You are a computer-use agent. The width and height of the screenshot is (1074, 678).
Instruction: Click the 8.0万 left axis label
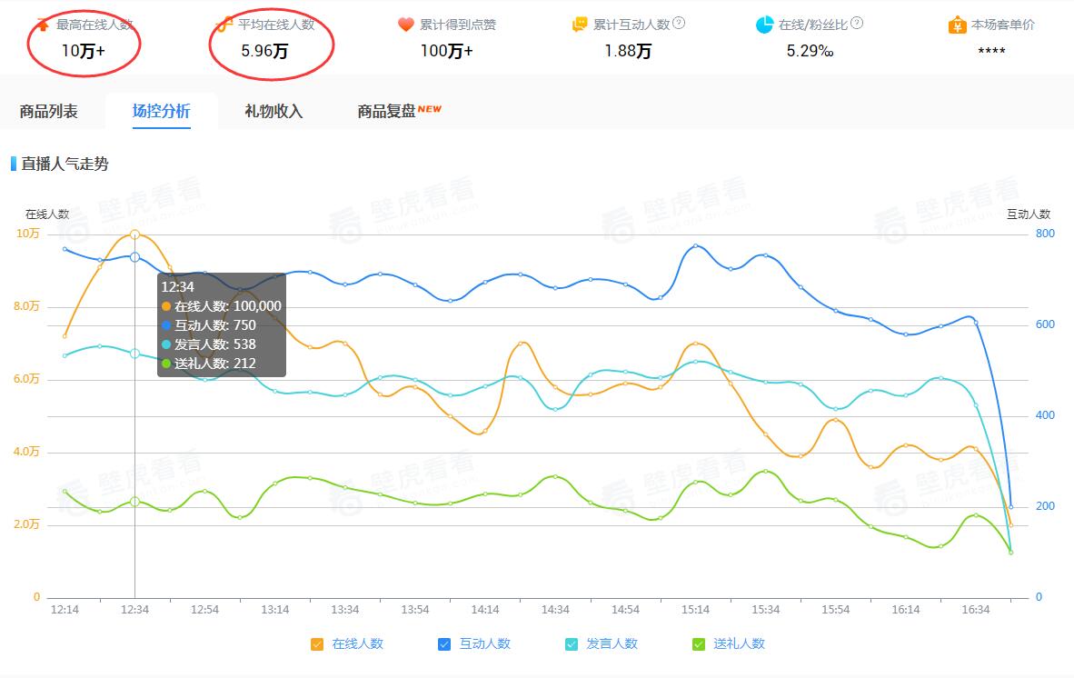pyautogui.click(x=26, y=306)
